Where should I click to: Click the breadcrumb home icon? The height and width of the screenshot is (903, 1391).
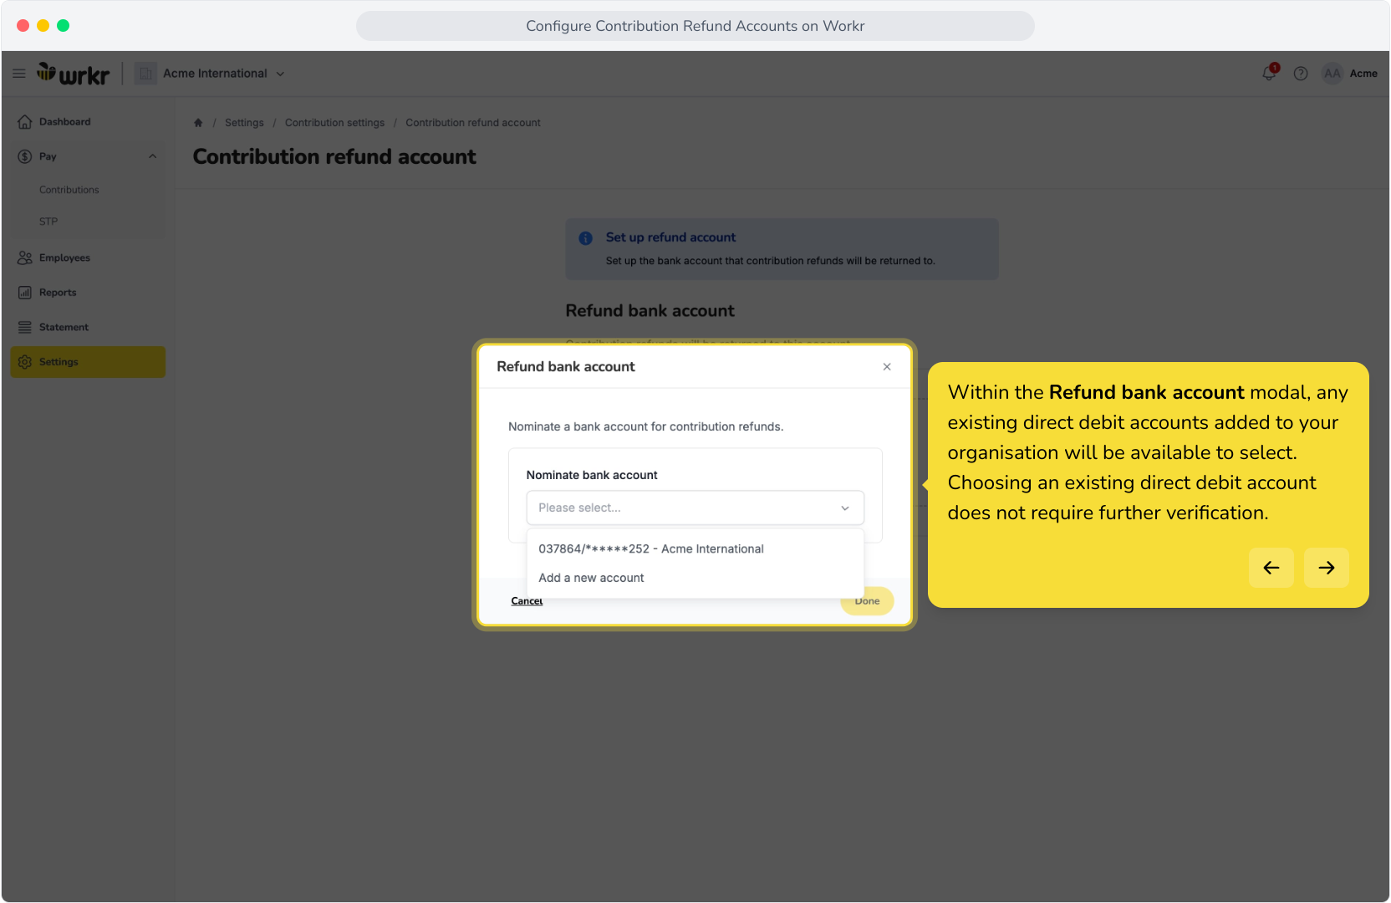[198, 123]
